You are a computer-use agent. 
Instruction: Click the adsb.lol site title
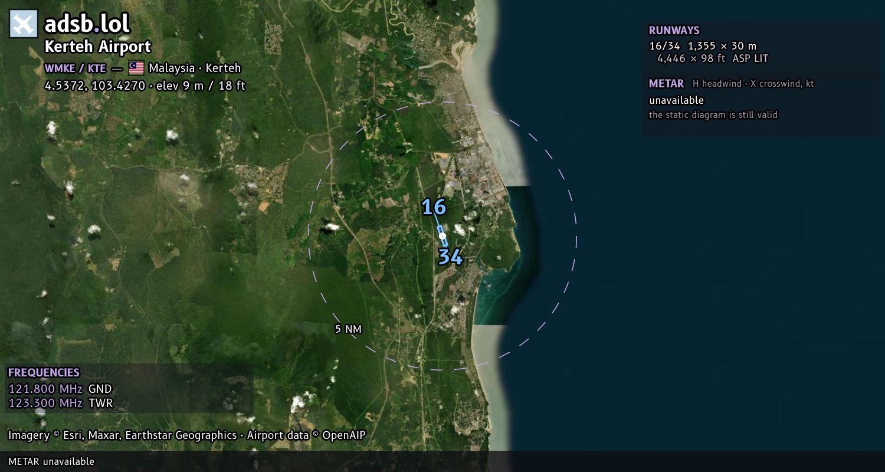(x=87, y=24)
